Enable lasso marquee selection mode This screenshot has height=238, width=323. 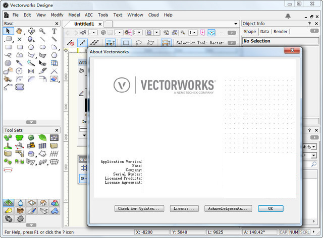pyautogui.click(x=138, y=43)
